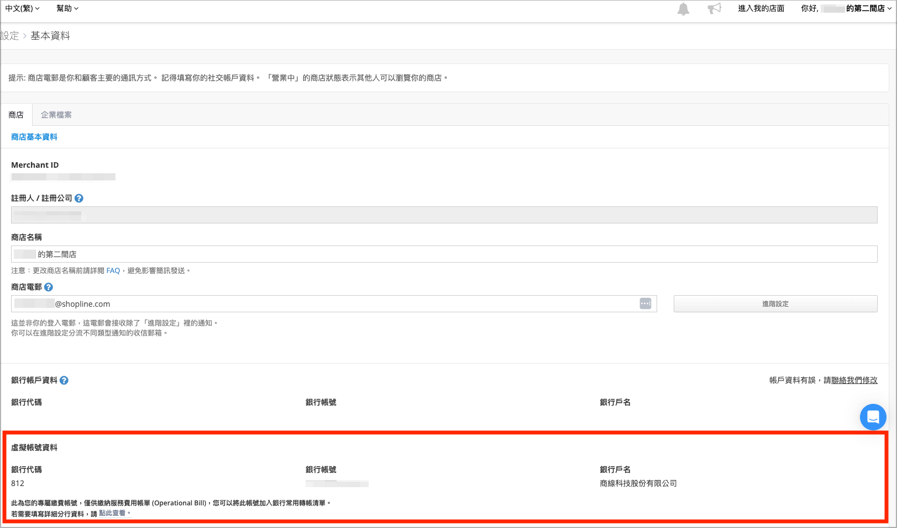
Task: Click the 設定 breadcrumb
Action: click(x=9, y=36)
